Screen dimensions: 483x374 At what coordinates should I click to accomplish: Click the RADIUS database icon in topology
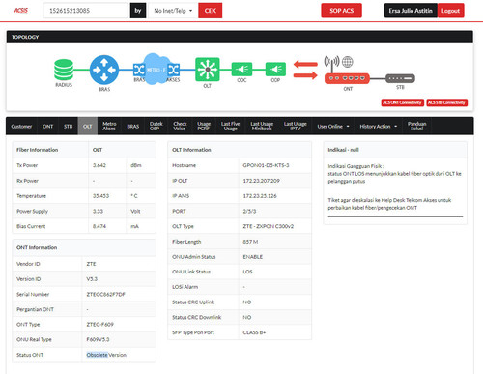64,70
